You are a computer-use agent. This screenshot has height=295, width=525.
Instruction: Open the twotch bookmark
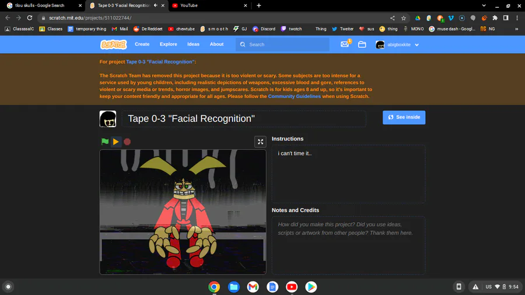(x=291, y=29)
